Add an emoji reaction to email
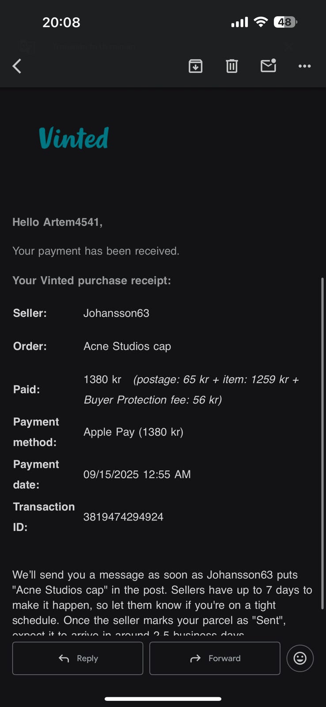Viewport: 326px width, 707px height. click(300, 658)
